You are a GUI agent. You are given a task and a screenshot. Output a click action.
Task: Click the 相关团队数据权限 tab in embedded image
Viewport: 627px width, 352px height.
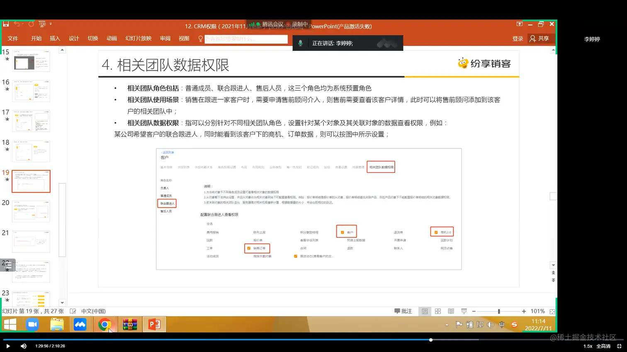(381, 167)
